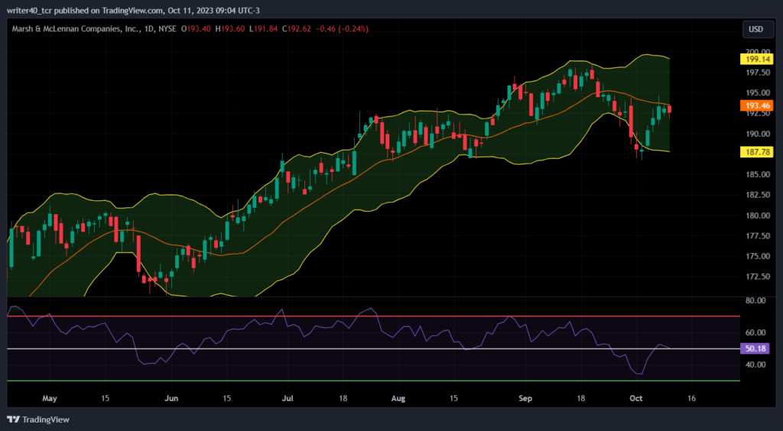Click the 195.00 price axis label
Image resolution: width=783 pixels, height=431 pixels.
coord(756,92)
